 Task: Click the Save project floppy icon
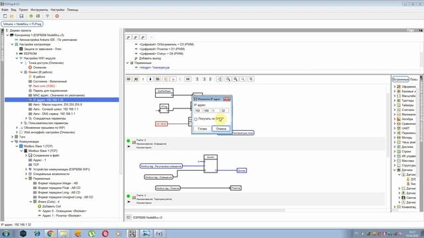click(x=21, y=16)
